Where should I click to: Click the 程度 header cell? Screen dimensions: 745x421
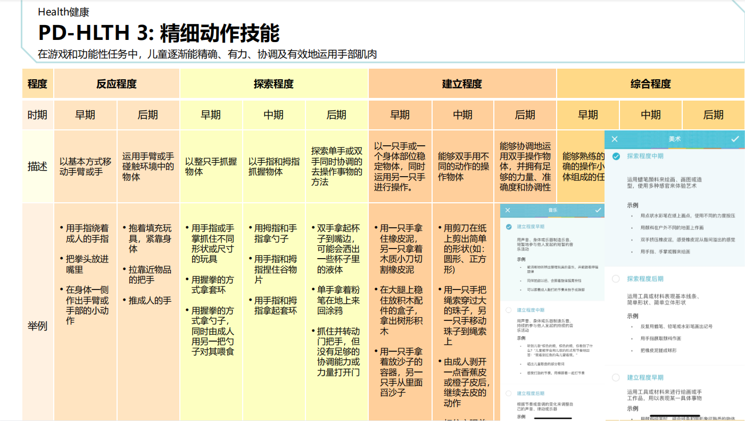point(38,84)
